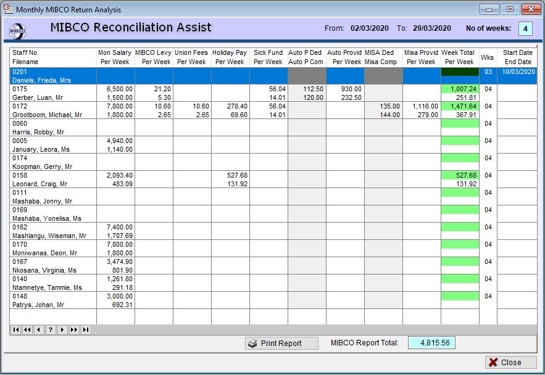545x375 pixels.
Task: Click Mon Salary value 4,940.00
Action: pyautogui.click(x=119, y=141)
